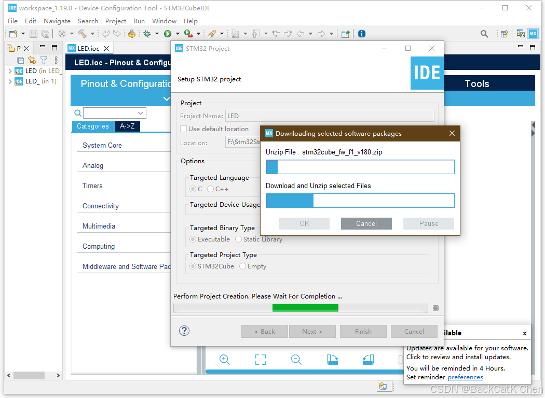This screenshot has height=398, width=545.
Task: Click the progress stop icon beside green bar
Action: click(435, 308)
